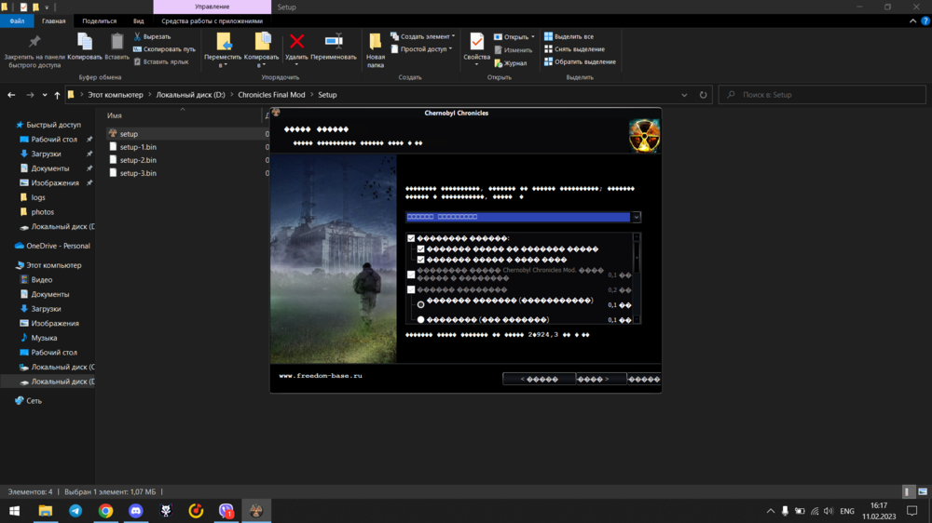Click Cut (Вырезать) scissors icon

pos(138,36)
